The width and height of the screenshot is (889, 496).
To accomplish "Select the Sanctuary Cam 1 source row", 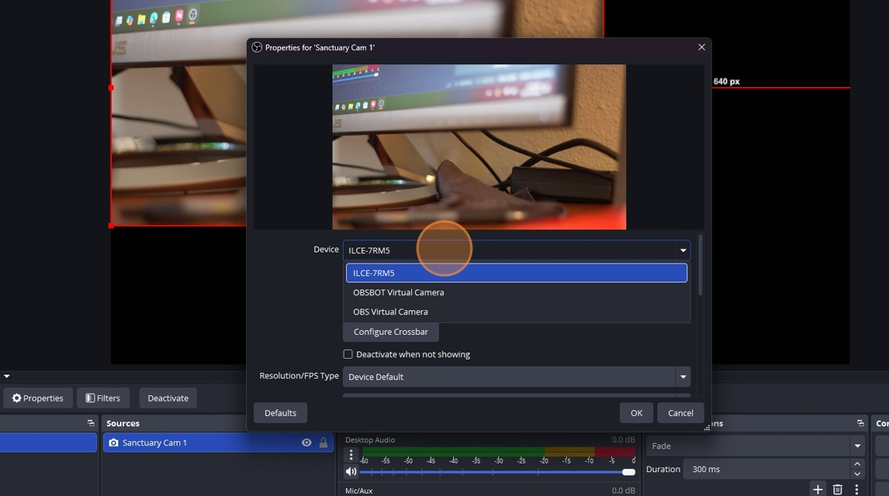I will coord(218,443).
